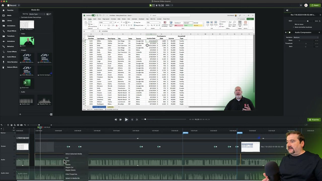The height and width of the screenshot is (181, 322).
Task: Disable the Audio Compression effect toggle
Action: click(x=289, y=32)
